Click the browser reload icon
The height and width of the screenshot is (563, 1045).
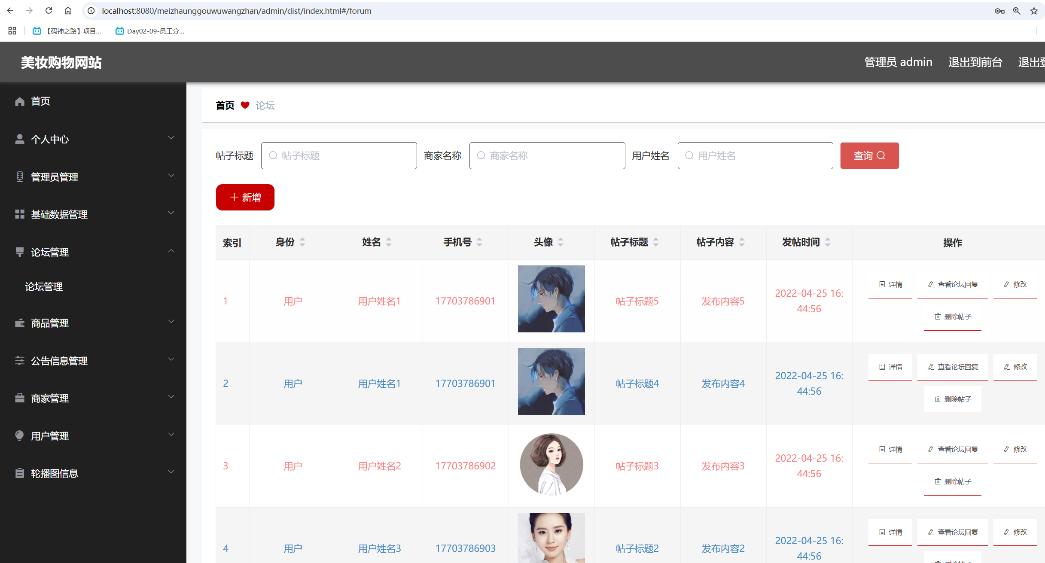click(49, 11)
